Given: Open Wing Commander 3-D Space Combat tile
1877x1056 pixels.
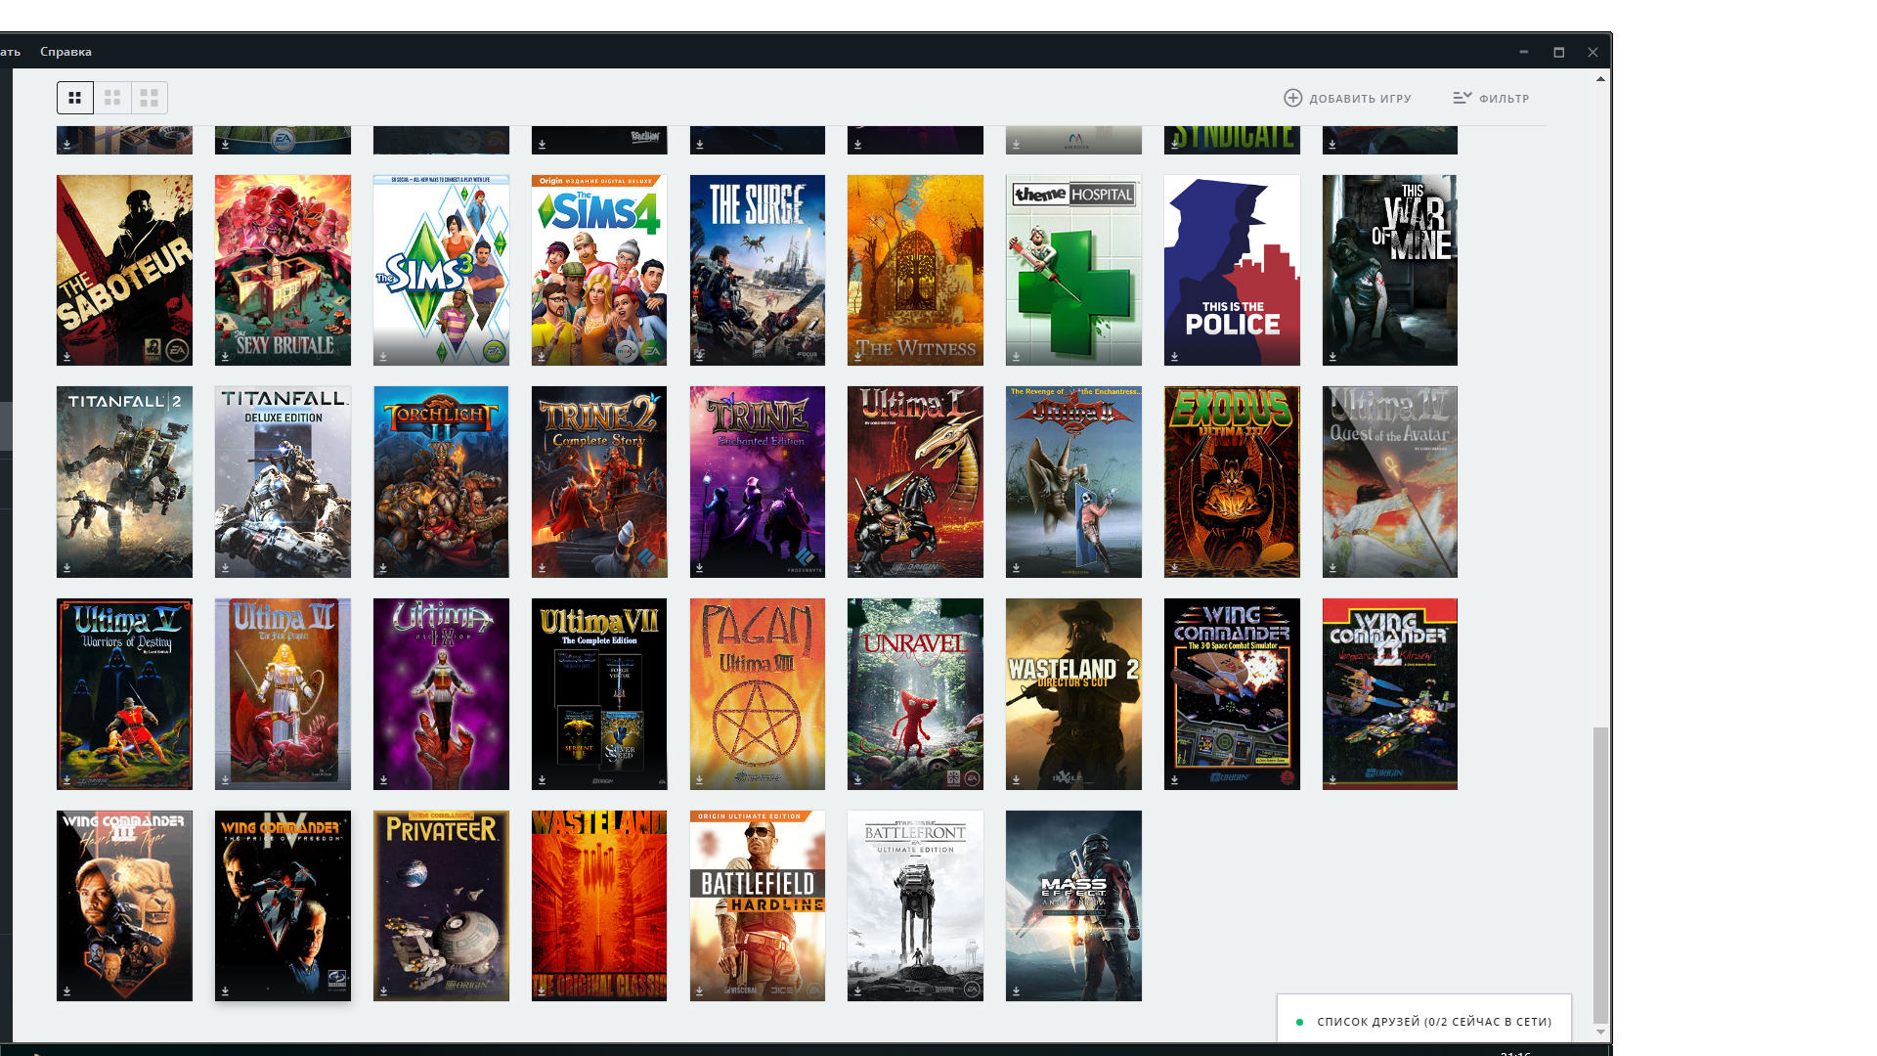Looking at the screenshot, I should pyautogui.click(x=1232, y=694).
